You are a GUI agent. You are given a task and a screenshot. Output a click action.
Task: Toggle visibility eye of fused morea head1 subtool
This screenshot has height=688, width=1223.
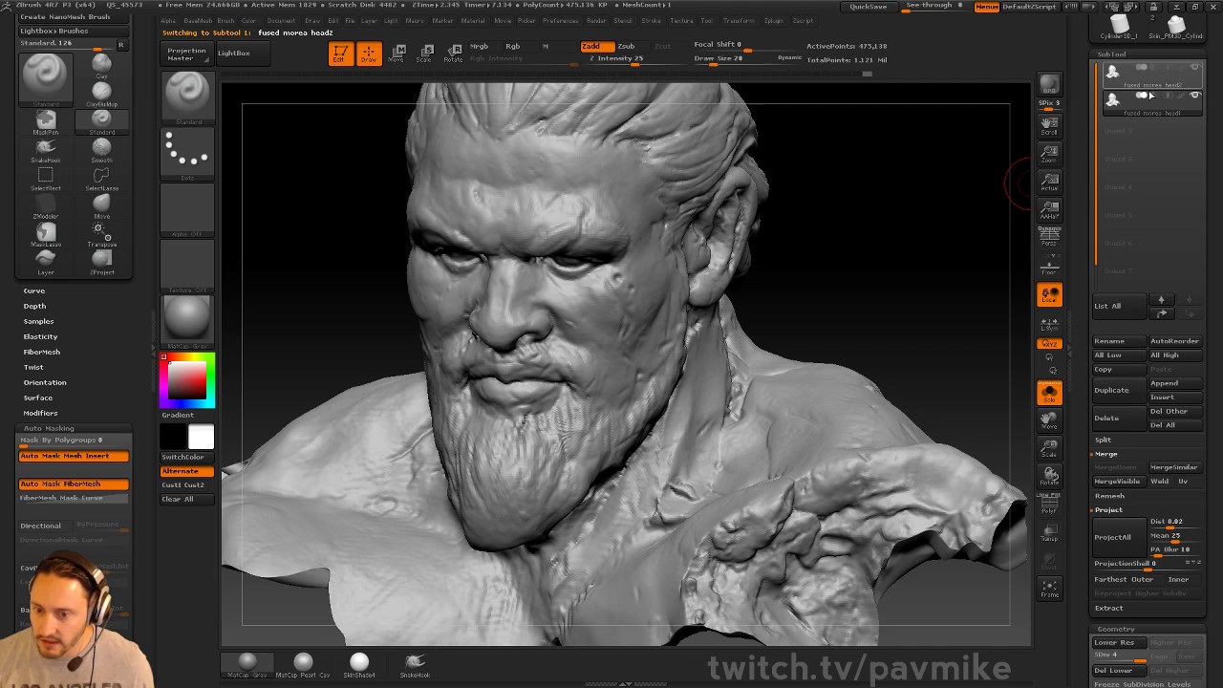click(1194, 96)
